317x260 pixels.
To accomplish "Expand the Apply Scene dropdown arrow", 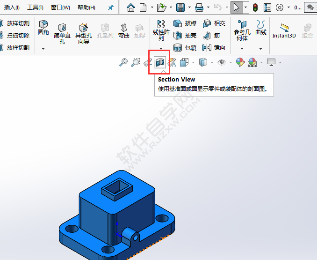I will (262, 62).
